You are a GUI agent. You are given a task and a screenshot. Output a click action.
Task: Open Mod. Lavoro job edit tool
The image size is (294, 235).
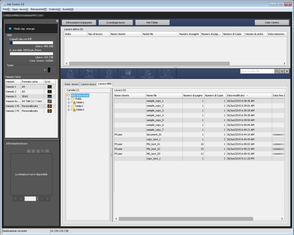pos(128,73)
